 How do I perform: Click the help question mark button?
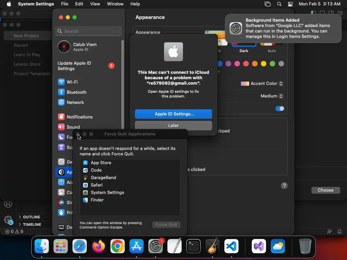284,186
